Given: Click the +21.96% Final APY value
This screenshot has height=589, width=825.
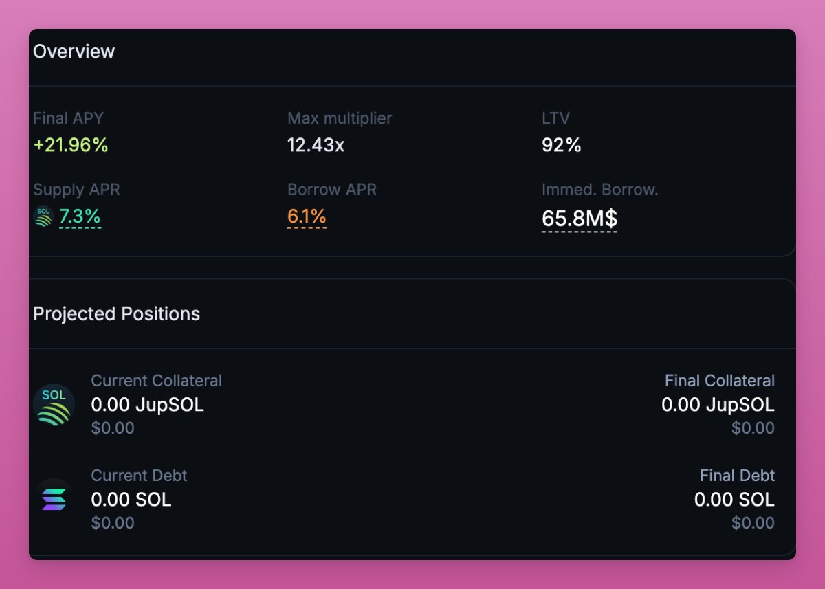Looking at the screenshot, I should pos(71,145).
